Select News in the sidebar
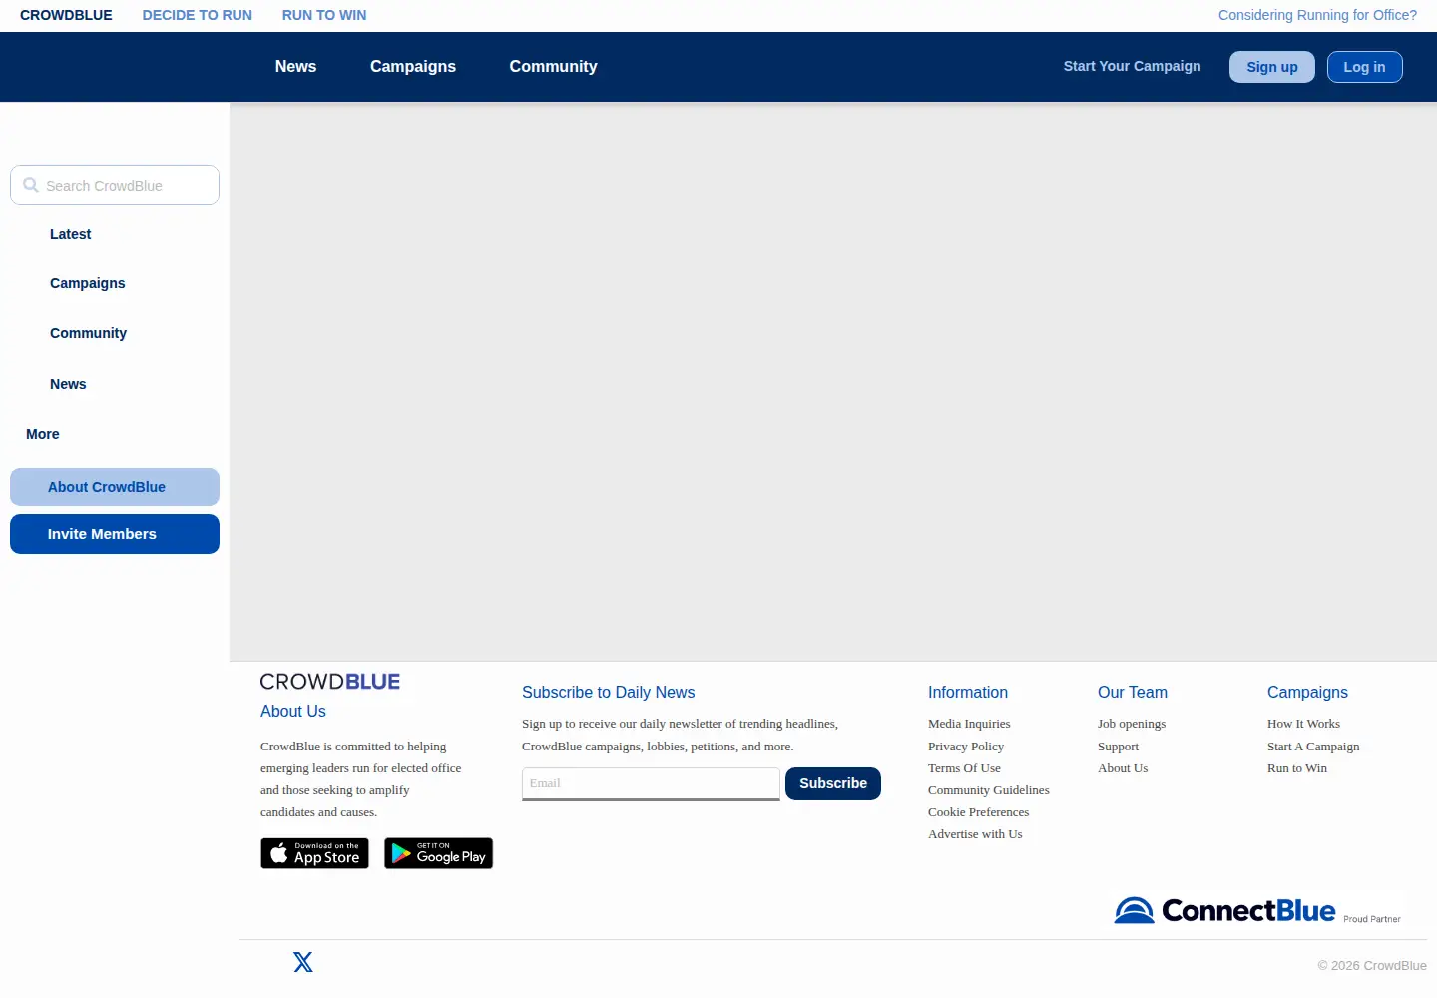 pyautogui.click(x=68, y=384)
